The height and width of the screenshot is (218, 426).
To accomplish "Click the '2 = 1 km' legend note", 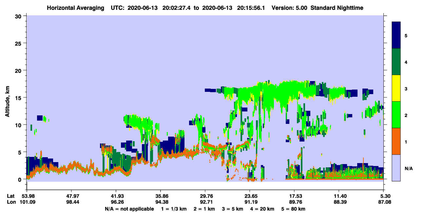I will tap(204, 209).
